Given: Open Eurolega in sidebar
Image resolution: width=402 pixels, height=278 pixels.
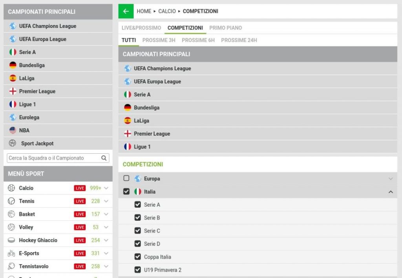Looking at the screenshot, I should point(58,117).
